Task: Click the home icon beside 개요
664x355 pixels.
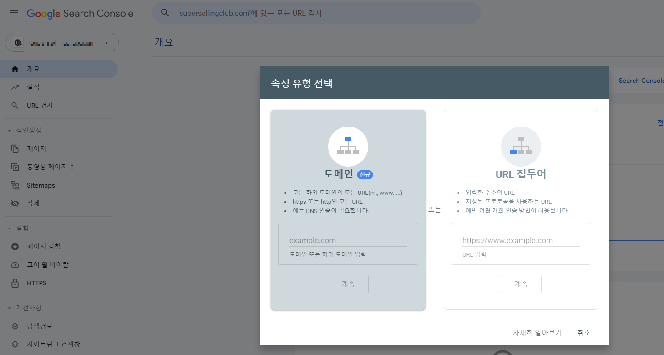Action: [15, 69]
